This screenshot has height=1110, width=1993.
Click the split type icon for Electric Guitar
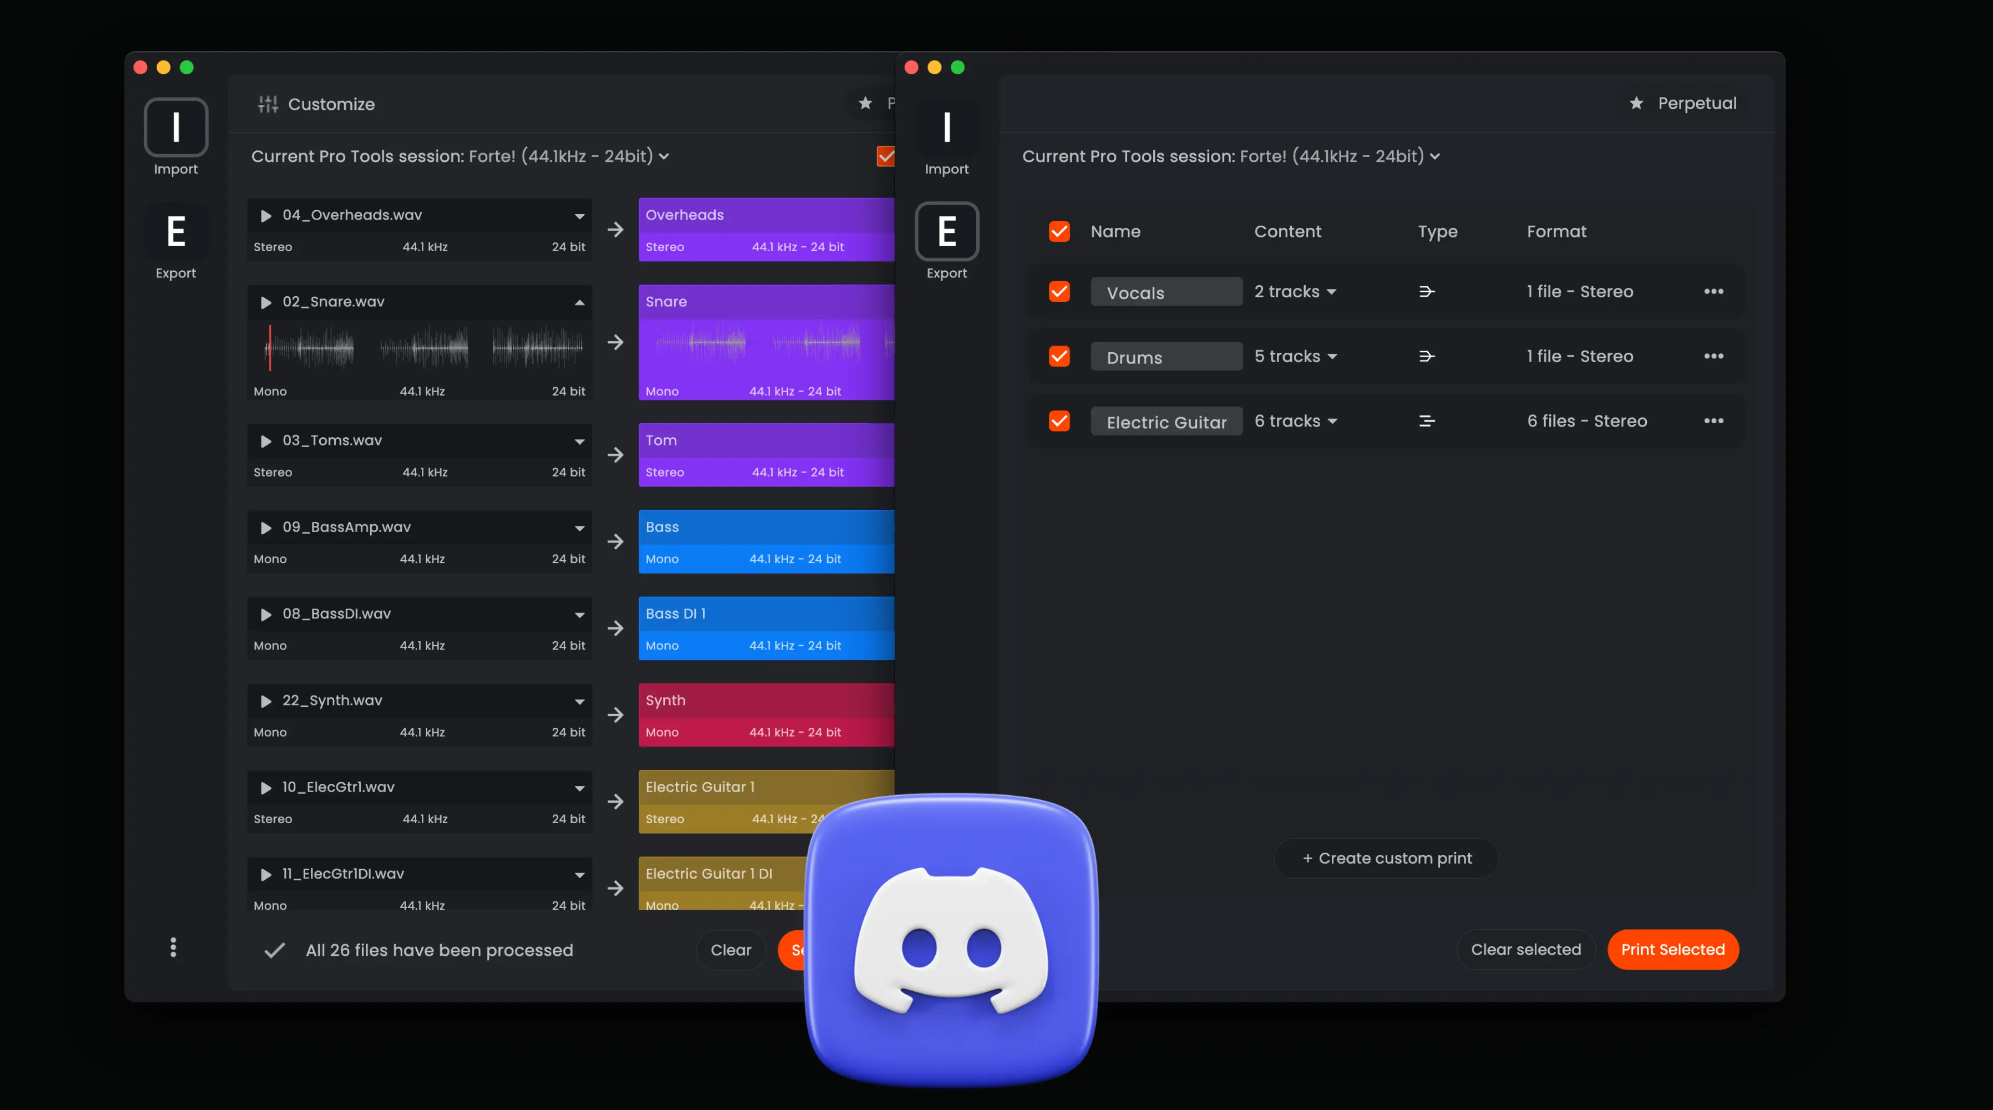(1427, 421)
